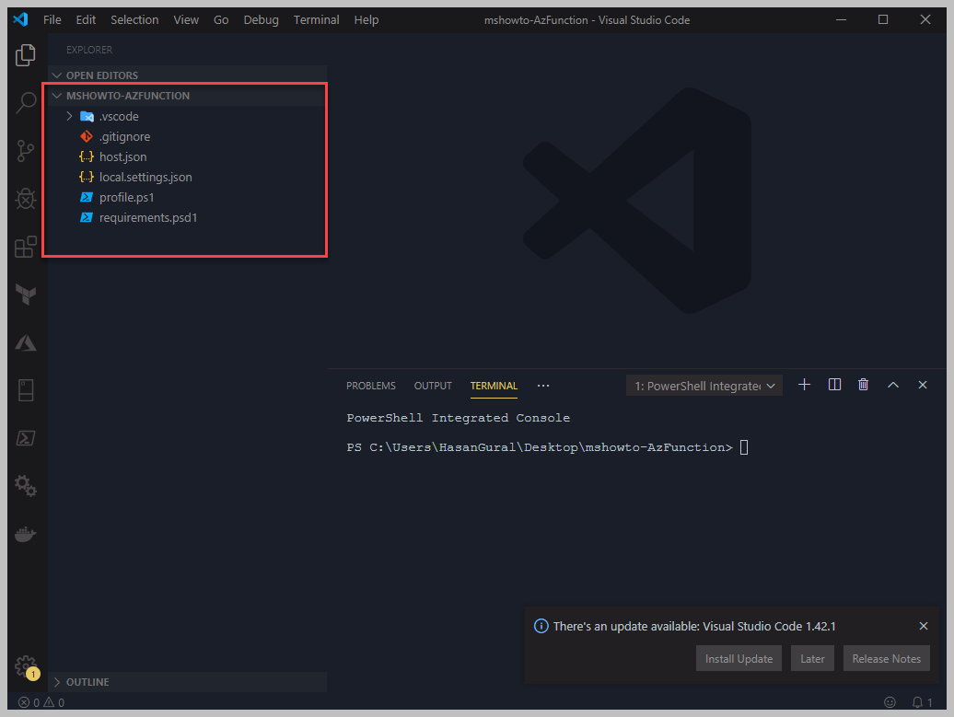
Task: Kill terminal with trash icon
Action: click(x=863, y=385)
